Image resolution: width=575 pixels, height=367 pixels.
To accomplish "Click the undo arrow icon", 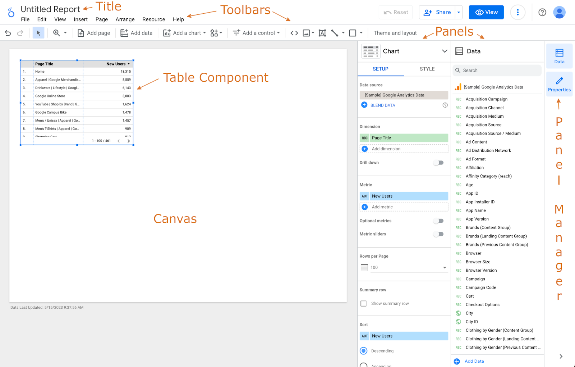I will click(8, 33).
